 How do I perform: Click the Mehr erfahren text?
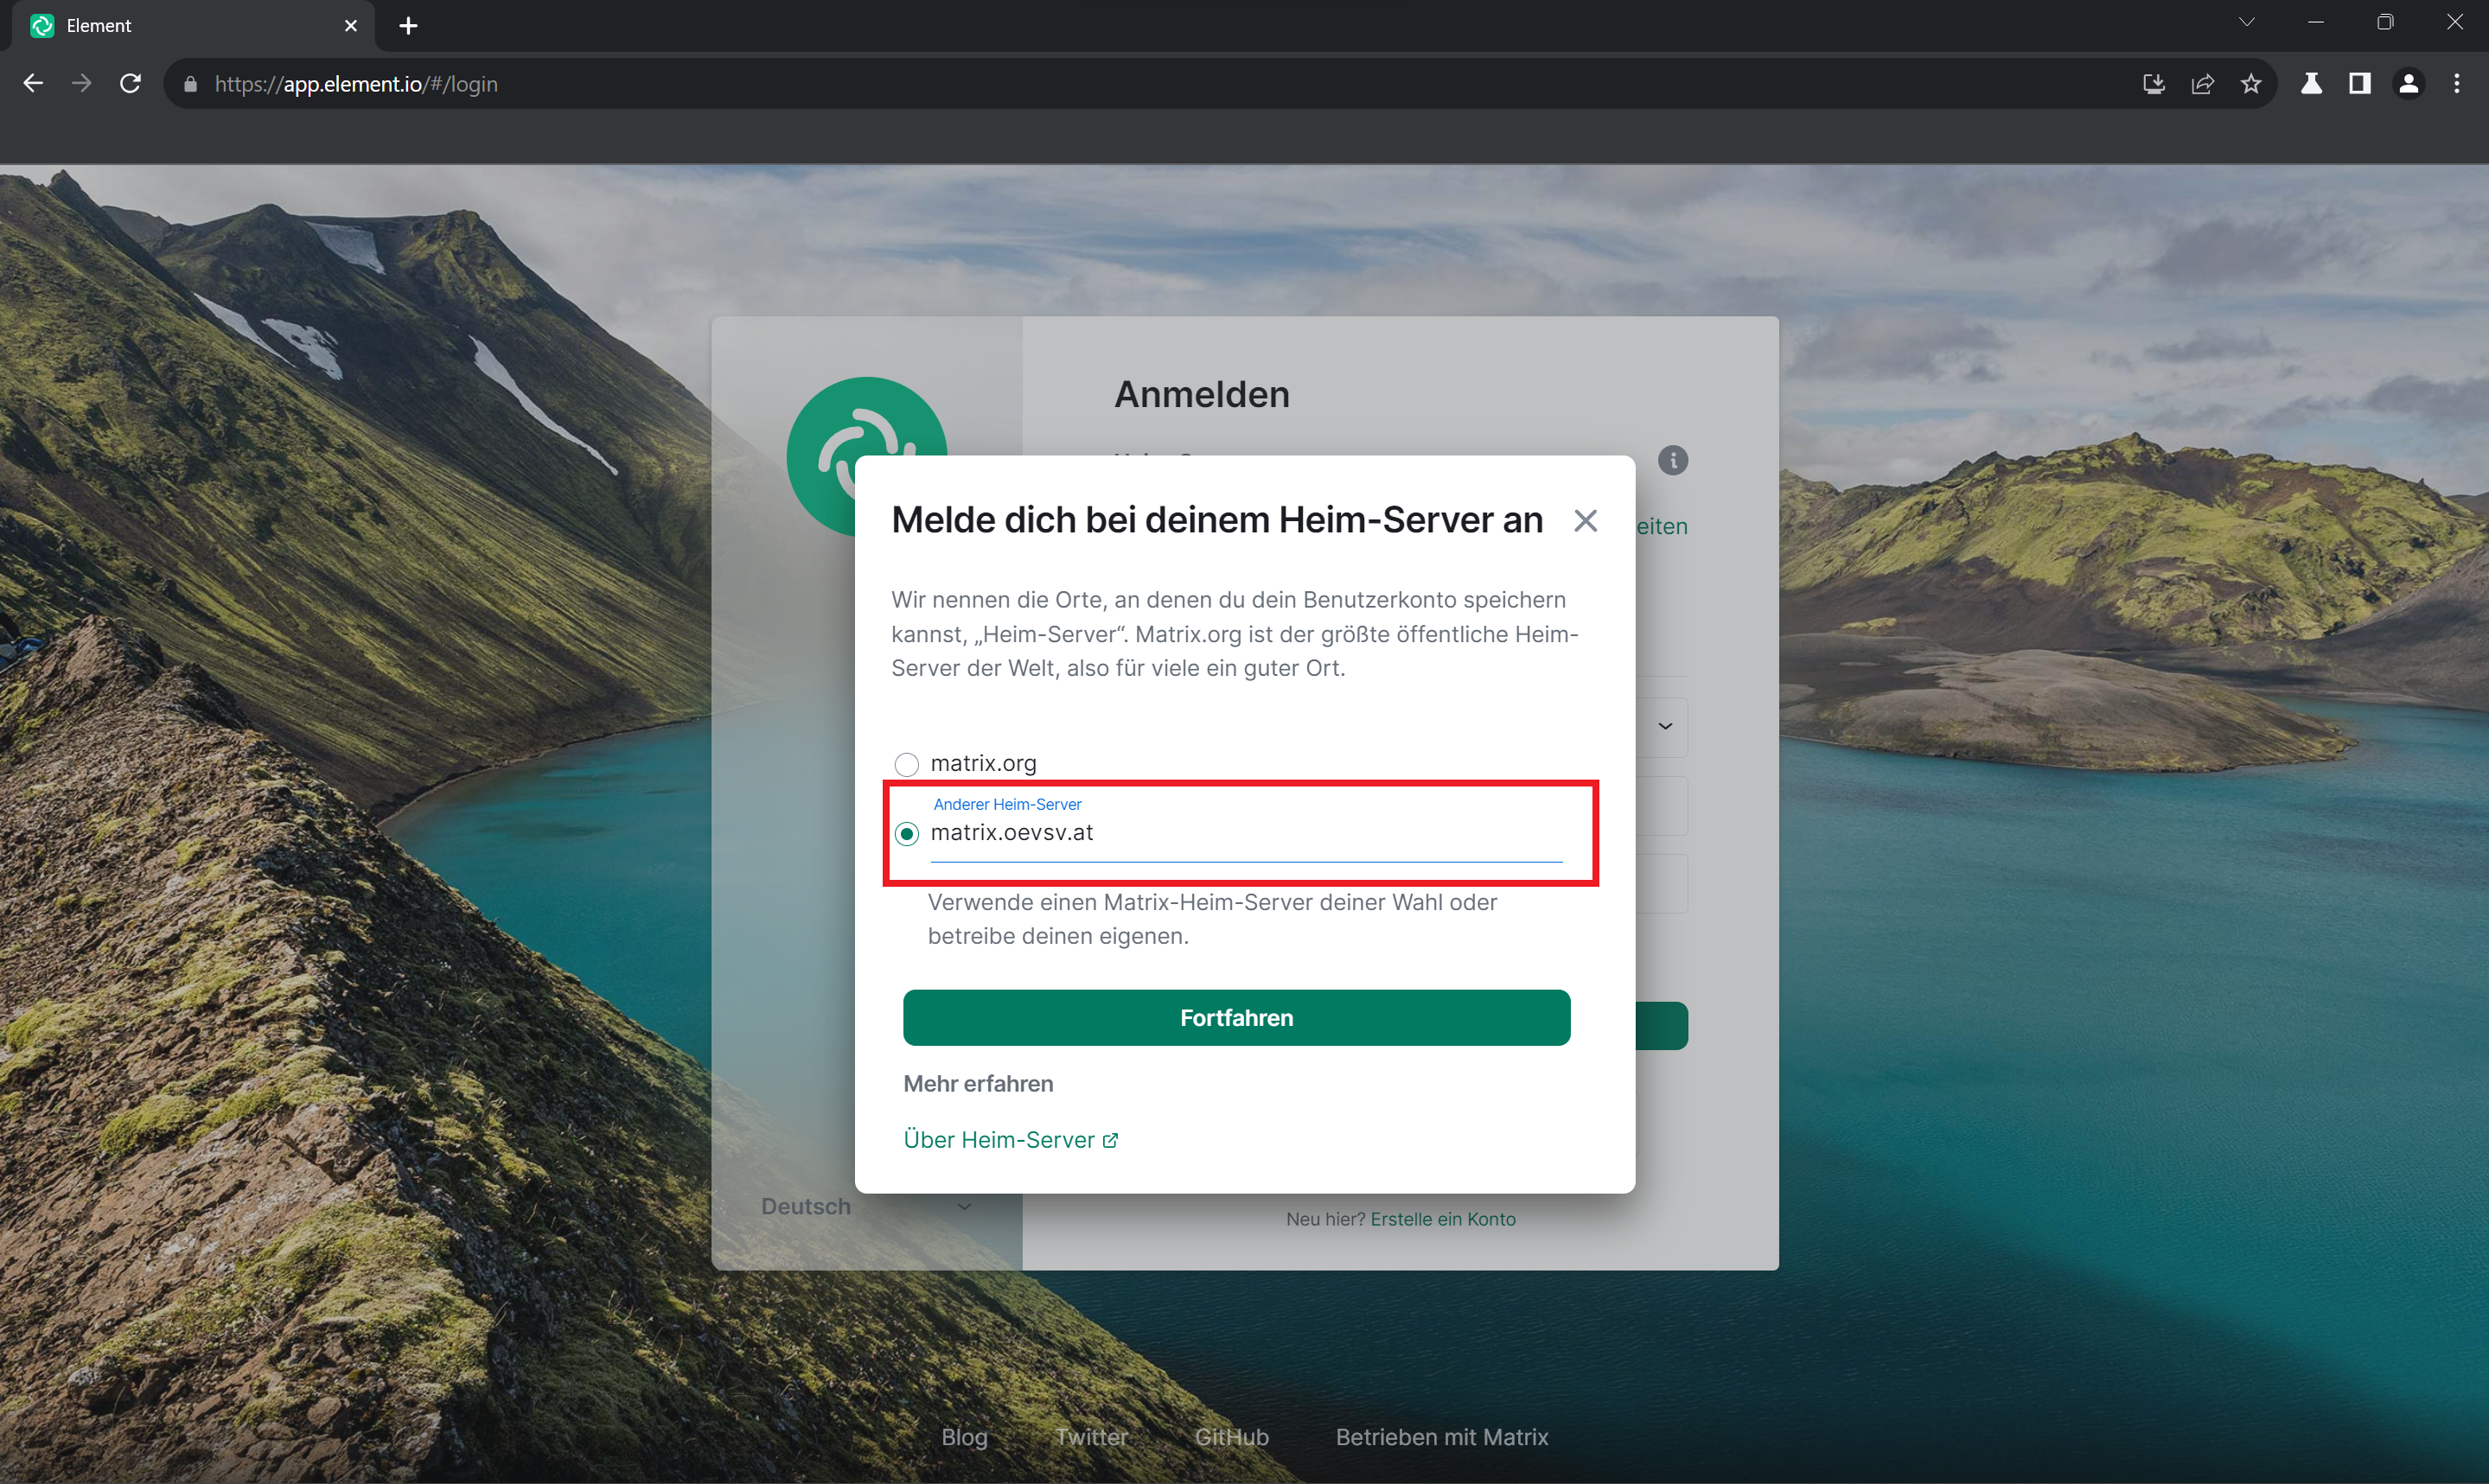(978, 1084)
